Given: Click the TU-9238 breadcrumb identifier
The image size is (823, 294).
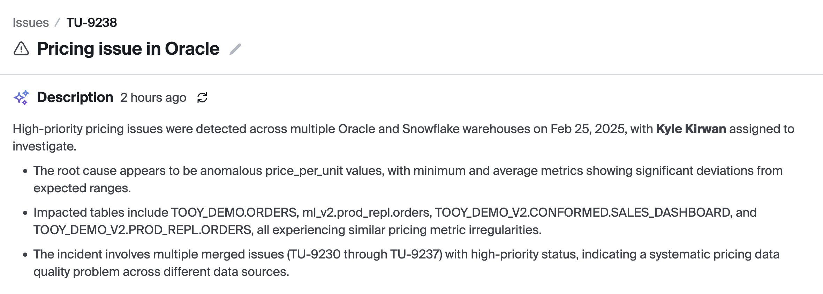Looking at the screenshot, I should [92, 23].
